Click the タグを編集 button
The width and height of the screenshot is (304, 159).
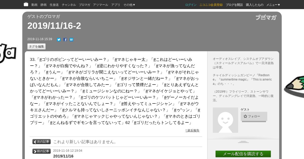(36, 46)
